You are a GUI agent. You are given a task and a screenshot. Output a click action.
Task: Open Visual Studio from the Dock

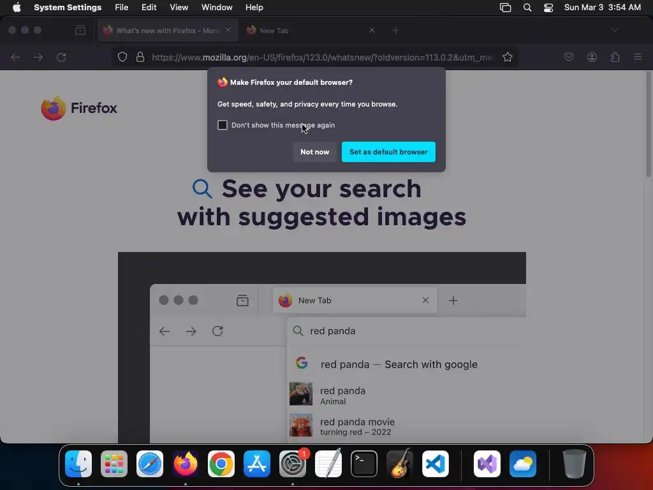pos(487,464)
